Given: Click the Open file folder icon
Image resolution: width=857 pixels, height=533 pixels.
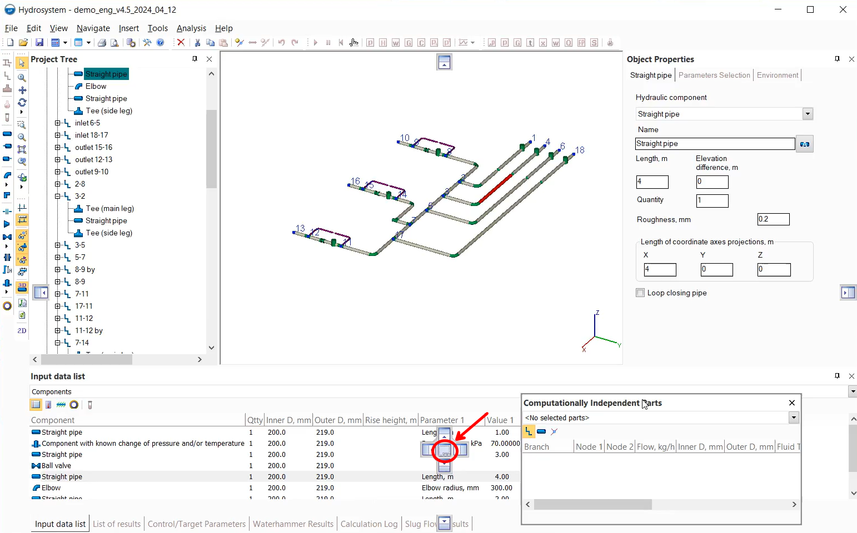Looking at the screenshot, I should point(23,43).
